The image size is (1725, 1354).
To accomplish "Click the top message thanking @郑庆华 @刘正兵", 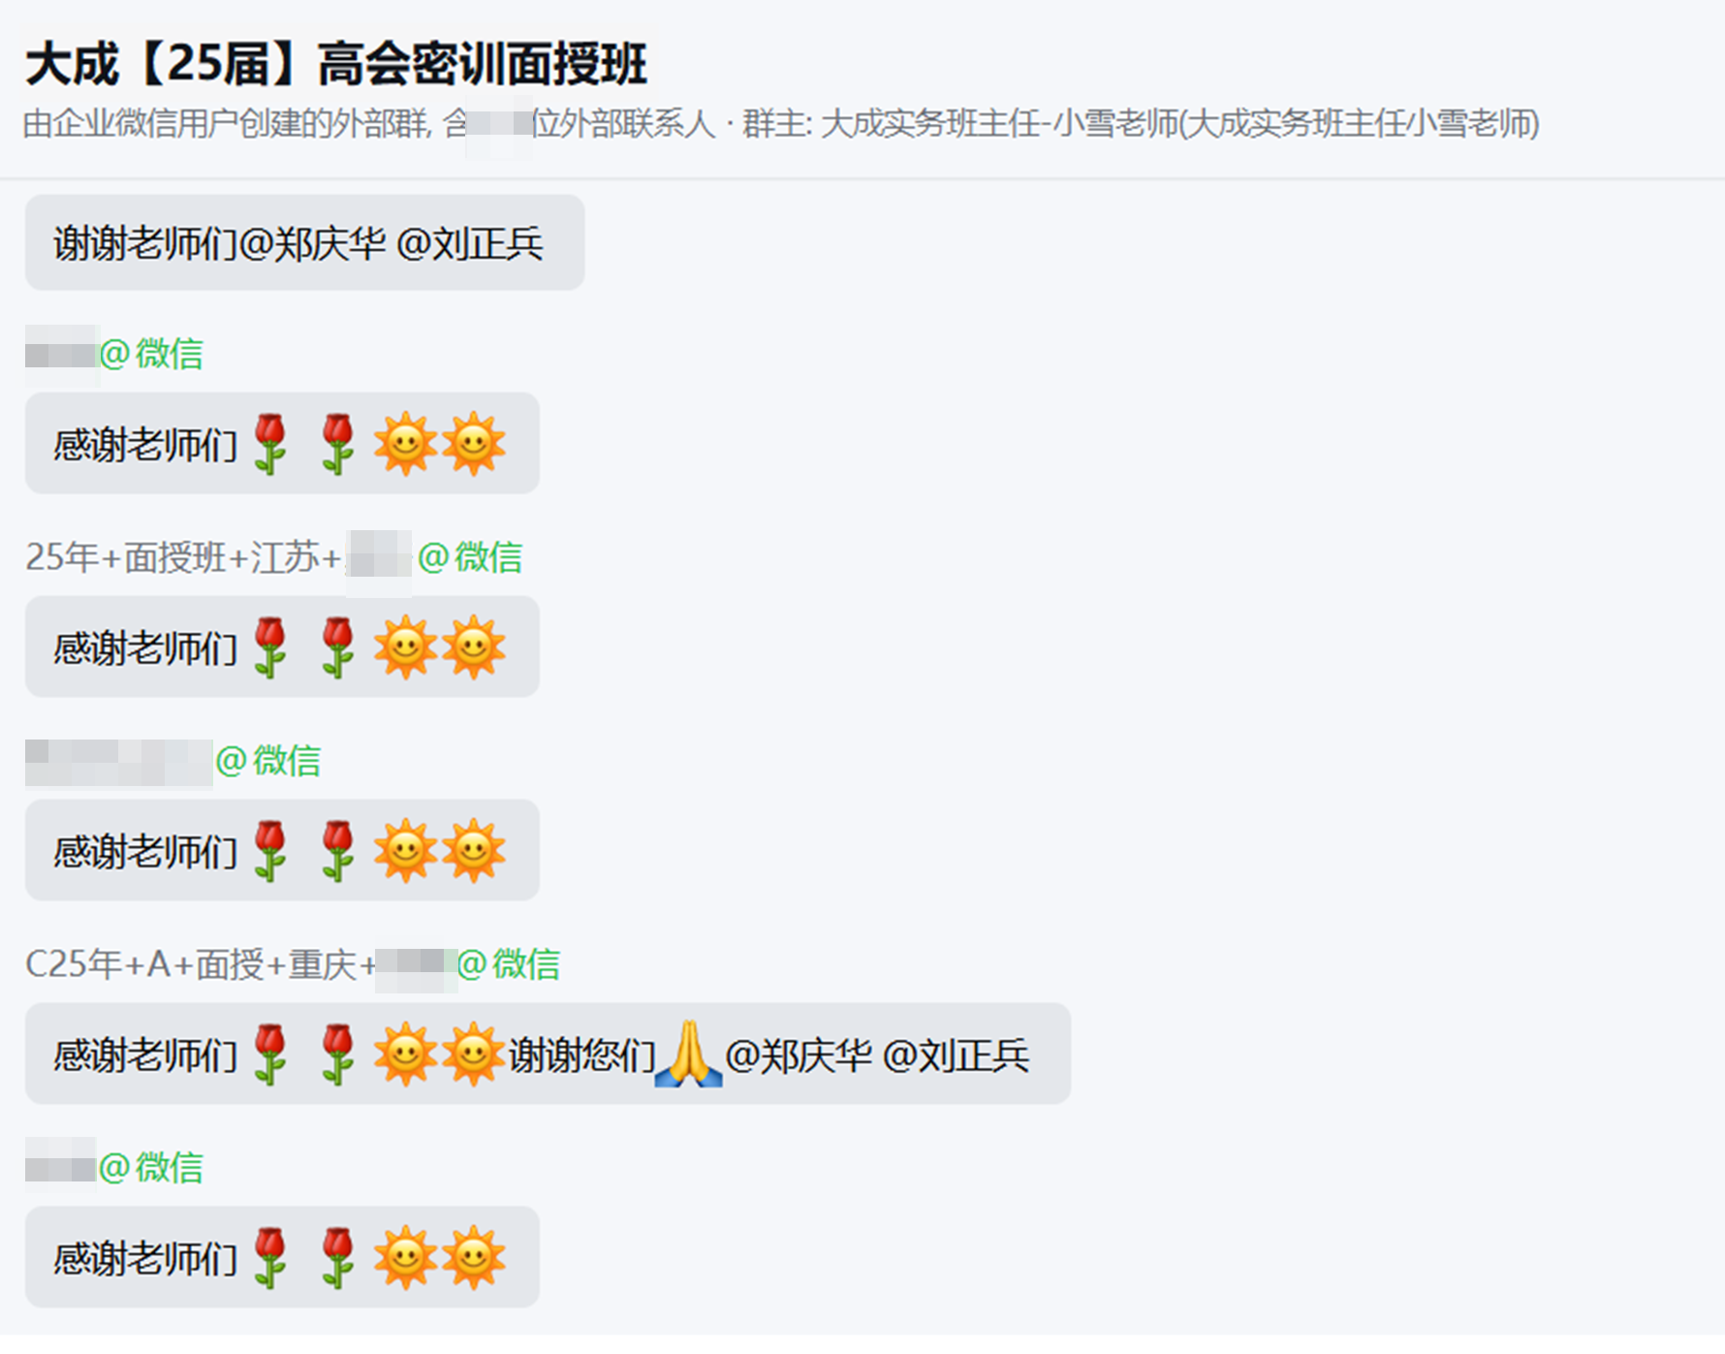I will [x=304, y=242].
